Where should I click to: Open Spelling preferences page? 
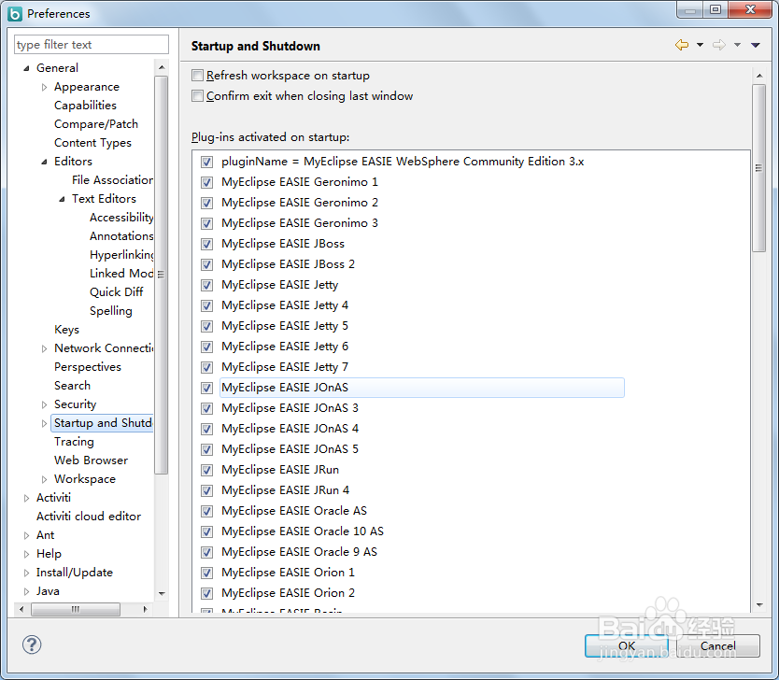[111, 311]
